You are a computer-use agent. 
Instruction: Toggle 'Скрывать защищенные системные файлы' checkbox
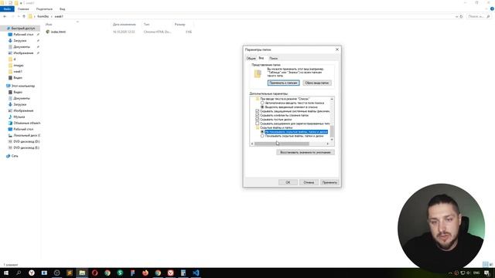(258, 111)
